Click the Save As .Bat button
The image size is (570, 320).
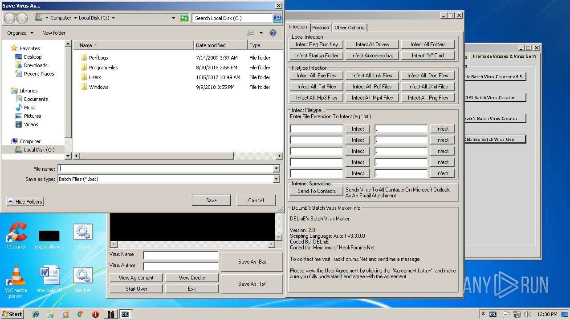[252, 262]
